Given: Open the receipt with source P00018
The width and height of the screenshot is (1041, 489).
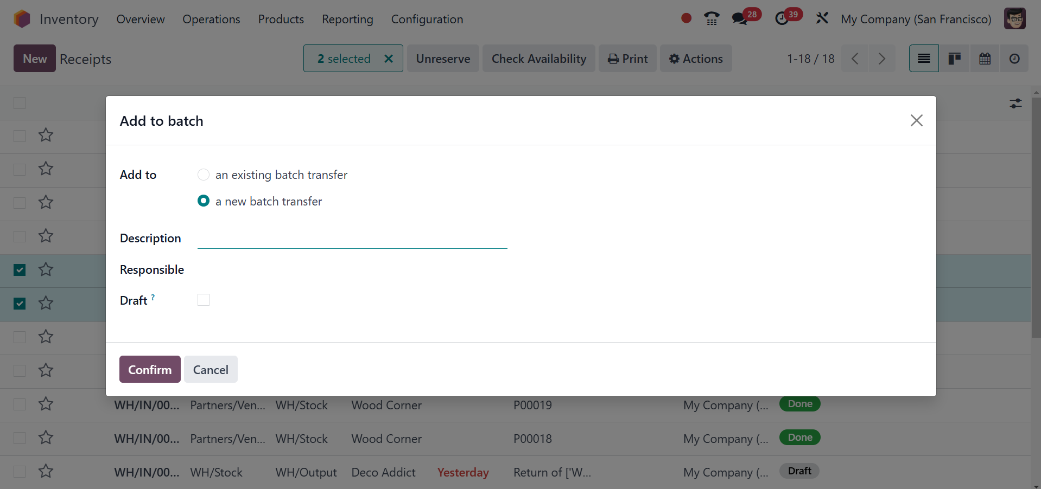Looking at the screenshot, I should [532, 439].
